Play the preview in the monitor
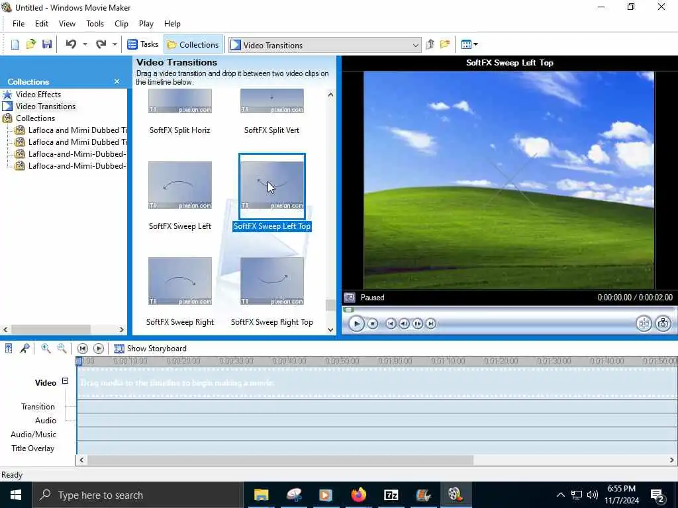678x508 pixels. click(356, 323)
